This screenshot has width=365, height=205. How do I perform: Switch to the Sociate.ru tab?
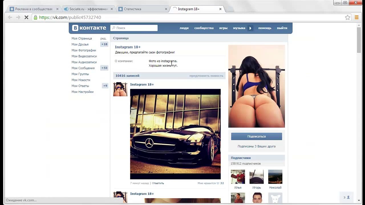point(88,9)
